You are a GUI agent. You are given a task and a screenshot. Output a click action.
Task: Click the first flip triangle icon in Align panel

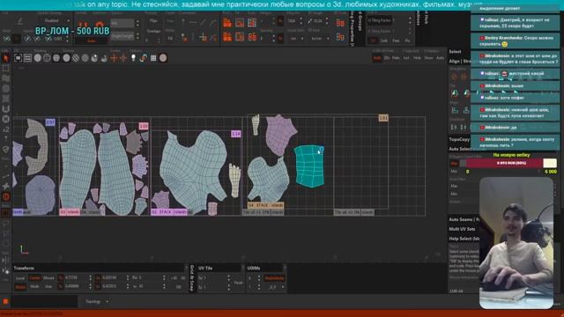point(455,93)
